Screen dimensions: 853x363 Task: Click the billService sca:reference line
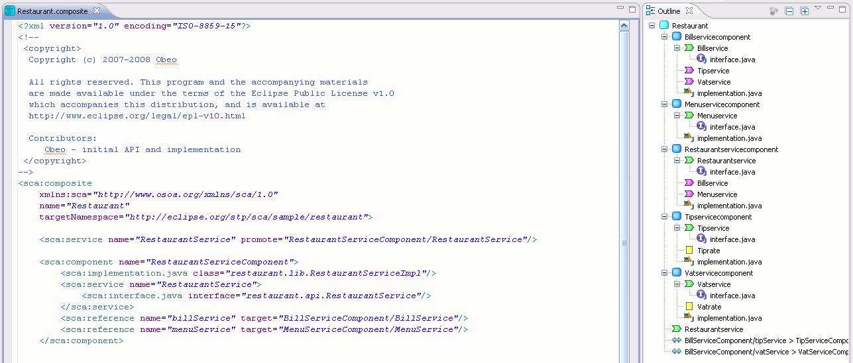point(264,318)
